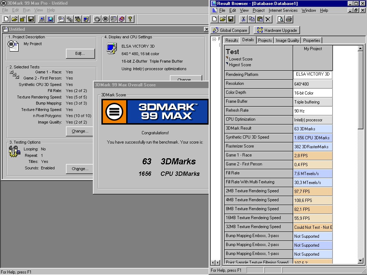Click tree pane right scroll arrow
This screenshot has height=275, width=367.
pos(218,262)
